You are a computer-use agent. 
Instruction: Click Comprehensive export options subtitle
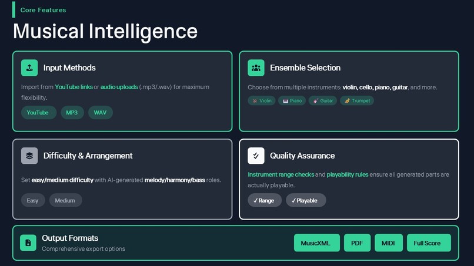[84, 249]
